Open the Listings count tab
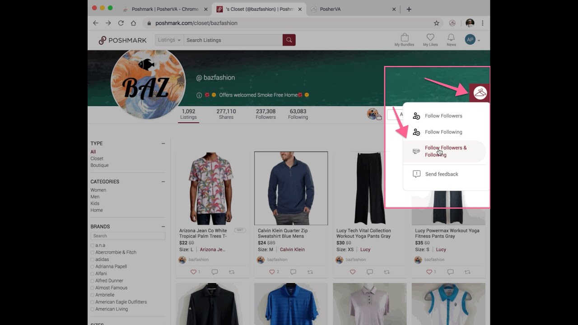The width and height of the screenshot is (578, 325). click(x=188, y=114)
